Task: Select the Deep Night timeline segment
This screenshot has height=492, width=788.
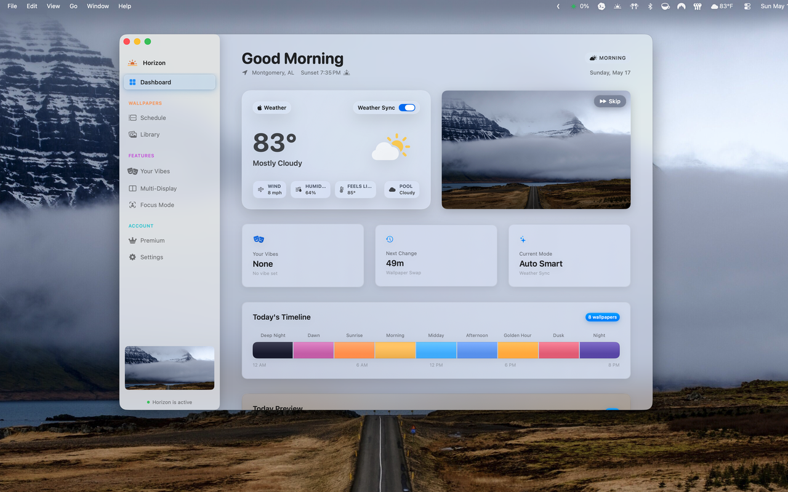Action: click(273, 351)
